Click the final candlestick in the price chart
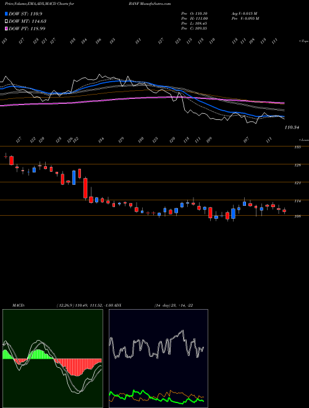 point(284,211)
